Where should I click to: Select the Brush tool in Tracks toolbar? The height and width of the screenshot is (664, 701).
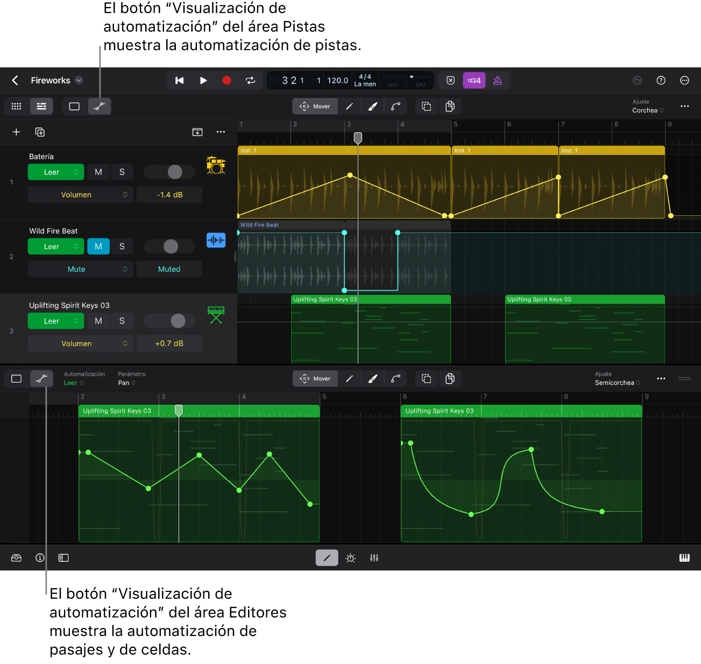(x=372, y=106)
